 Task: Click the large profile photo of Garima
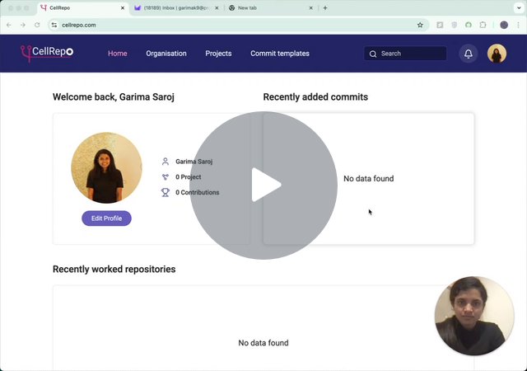pos(106,167)
